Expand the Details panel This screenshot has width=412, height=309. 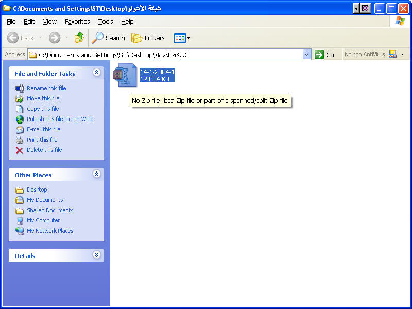click(x=96, y=255)
